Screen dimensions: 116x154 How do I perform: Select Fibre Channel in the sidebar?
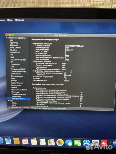(x=15, y=48)
